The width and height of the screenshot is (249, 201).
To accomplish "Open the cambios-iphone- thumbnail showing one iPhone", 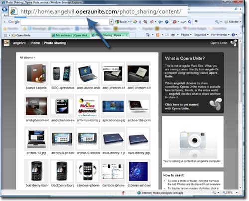I will pyautogui.click(x=88, y=171).
